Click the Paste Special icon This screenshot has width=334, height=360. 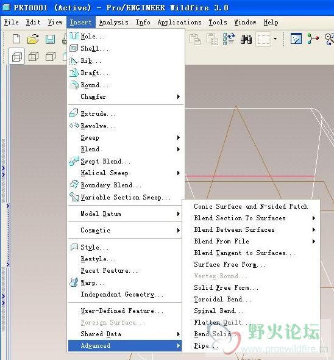(211, 39)
